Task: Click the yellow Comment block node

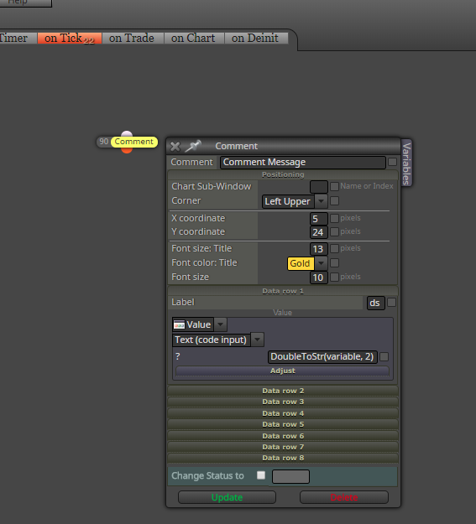Action: pyautogui.click(x=133, y=142)
